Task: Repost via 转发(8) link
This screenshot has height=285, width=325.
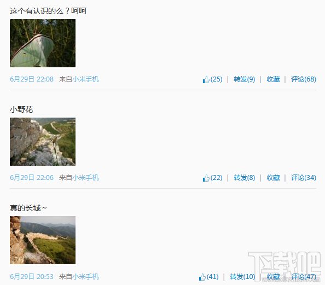Action: click(x=245, y=178)
